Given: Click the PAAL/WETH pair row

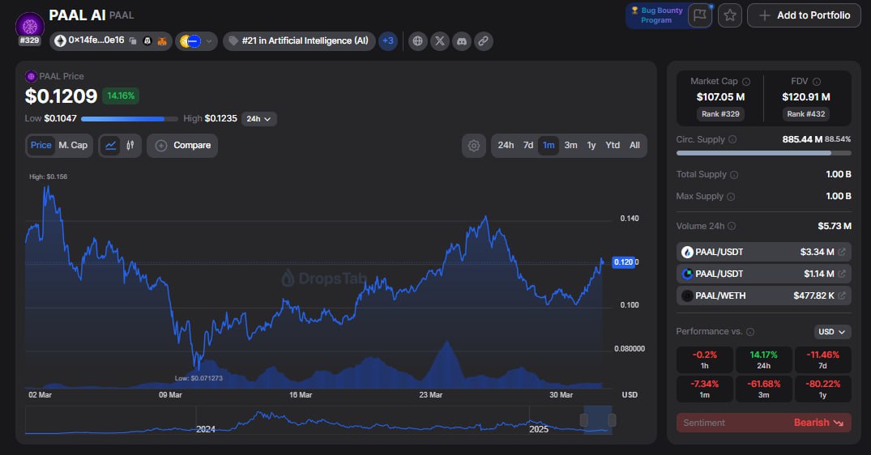Looking at the screenshot, I should (x=764, y=296).
